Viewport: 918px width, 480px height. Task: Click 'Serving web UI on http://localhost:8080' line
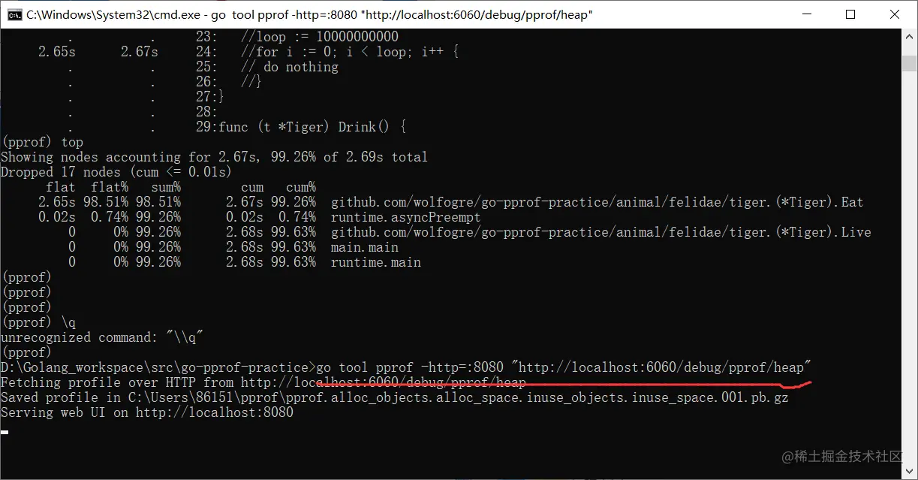pyautogui.click(x=147, y=412)
